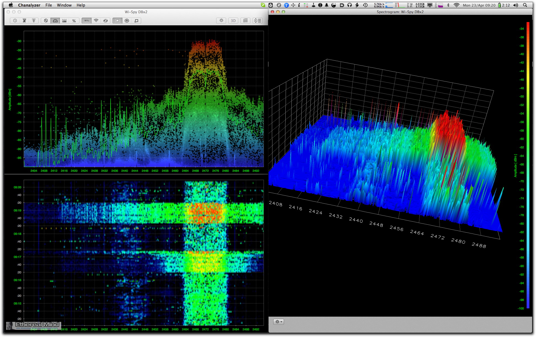
Task: Click the -100 label on color scale
Action: (521, 308)
